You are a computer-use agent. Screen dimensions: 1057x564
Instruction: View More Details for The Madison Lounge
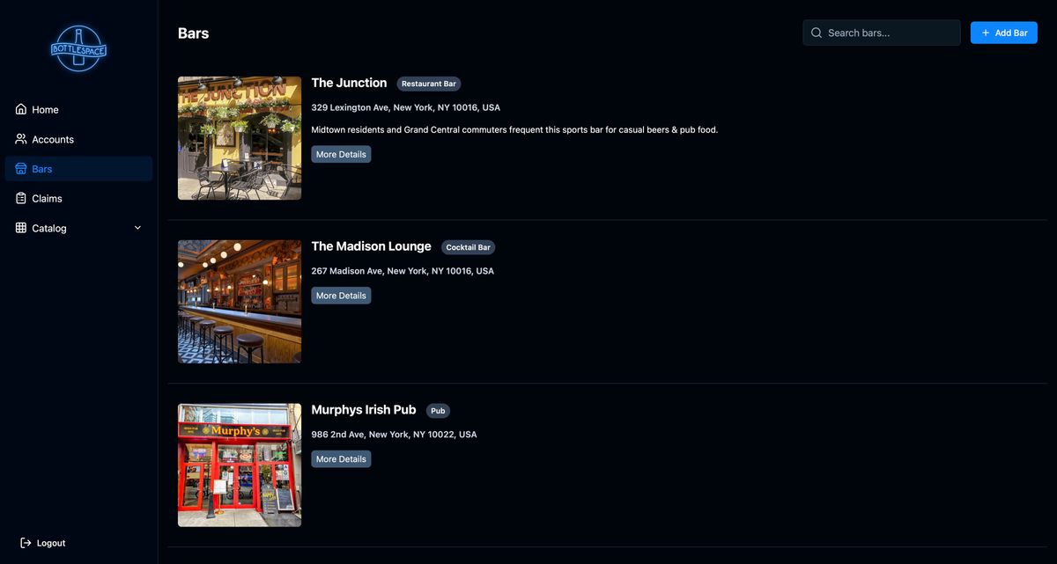click(341, 296)
